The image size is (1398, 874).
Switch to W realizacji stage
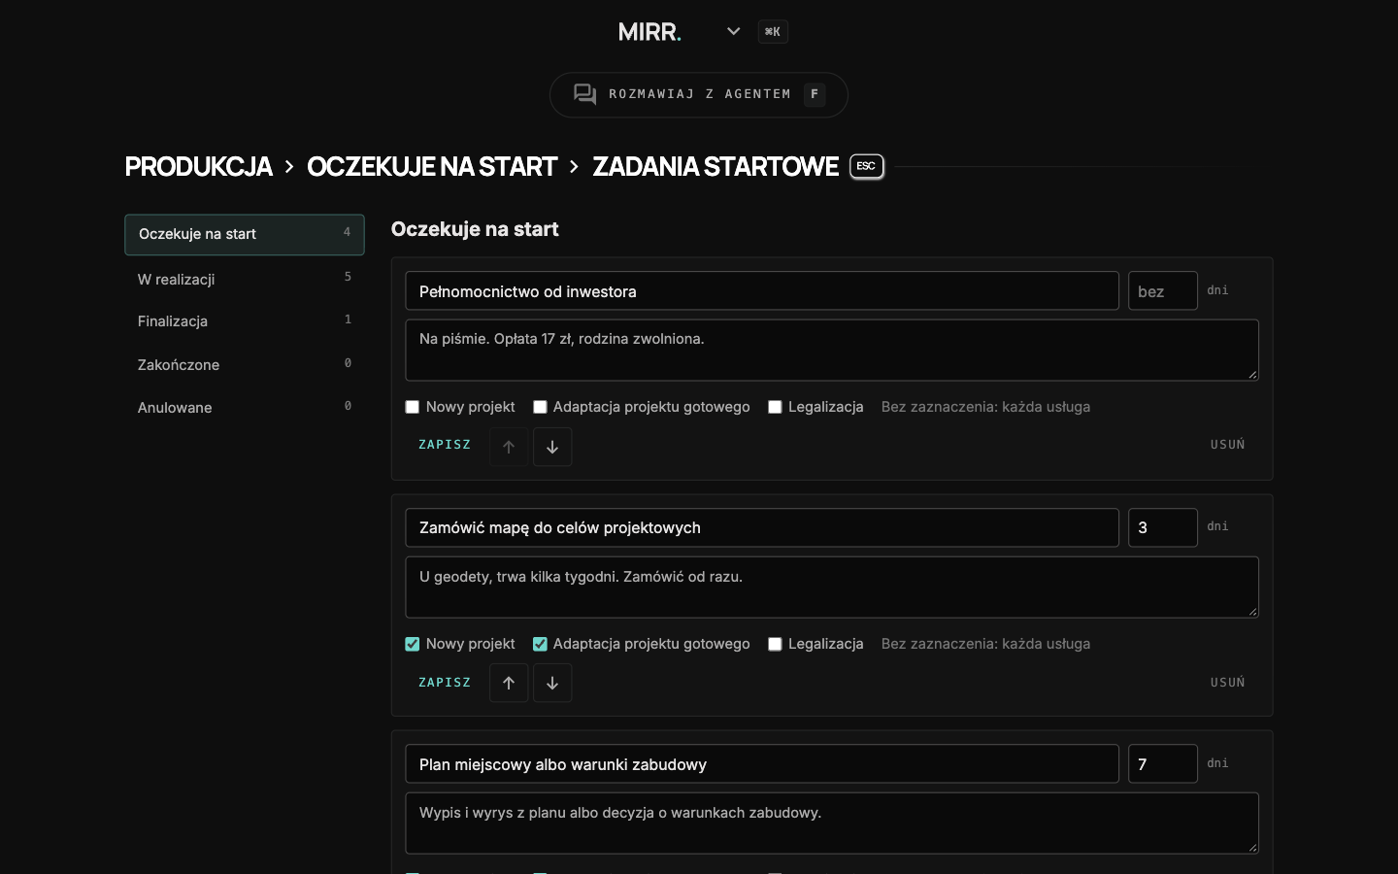(245, 279)
